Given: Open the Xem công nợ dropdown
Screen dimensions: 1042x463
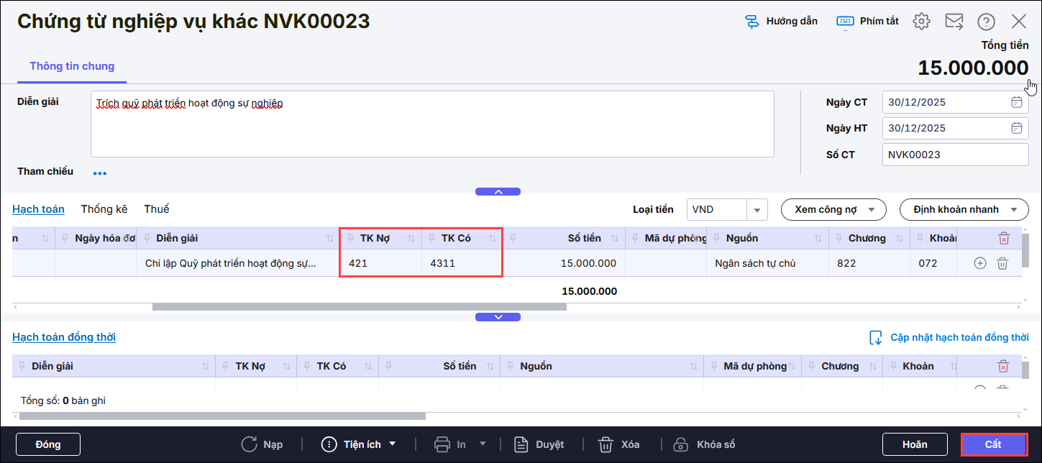Looking at the screenshot, I should (833, 210).
